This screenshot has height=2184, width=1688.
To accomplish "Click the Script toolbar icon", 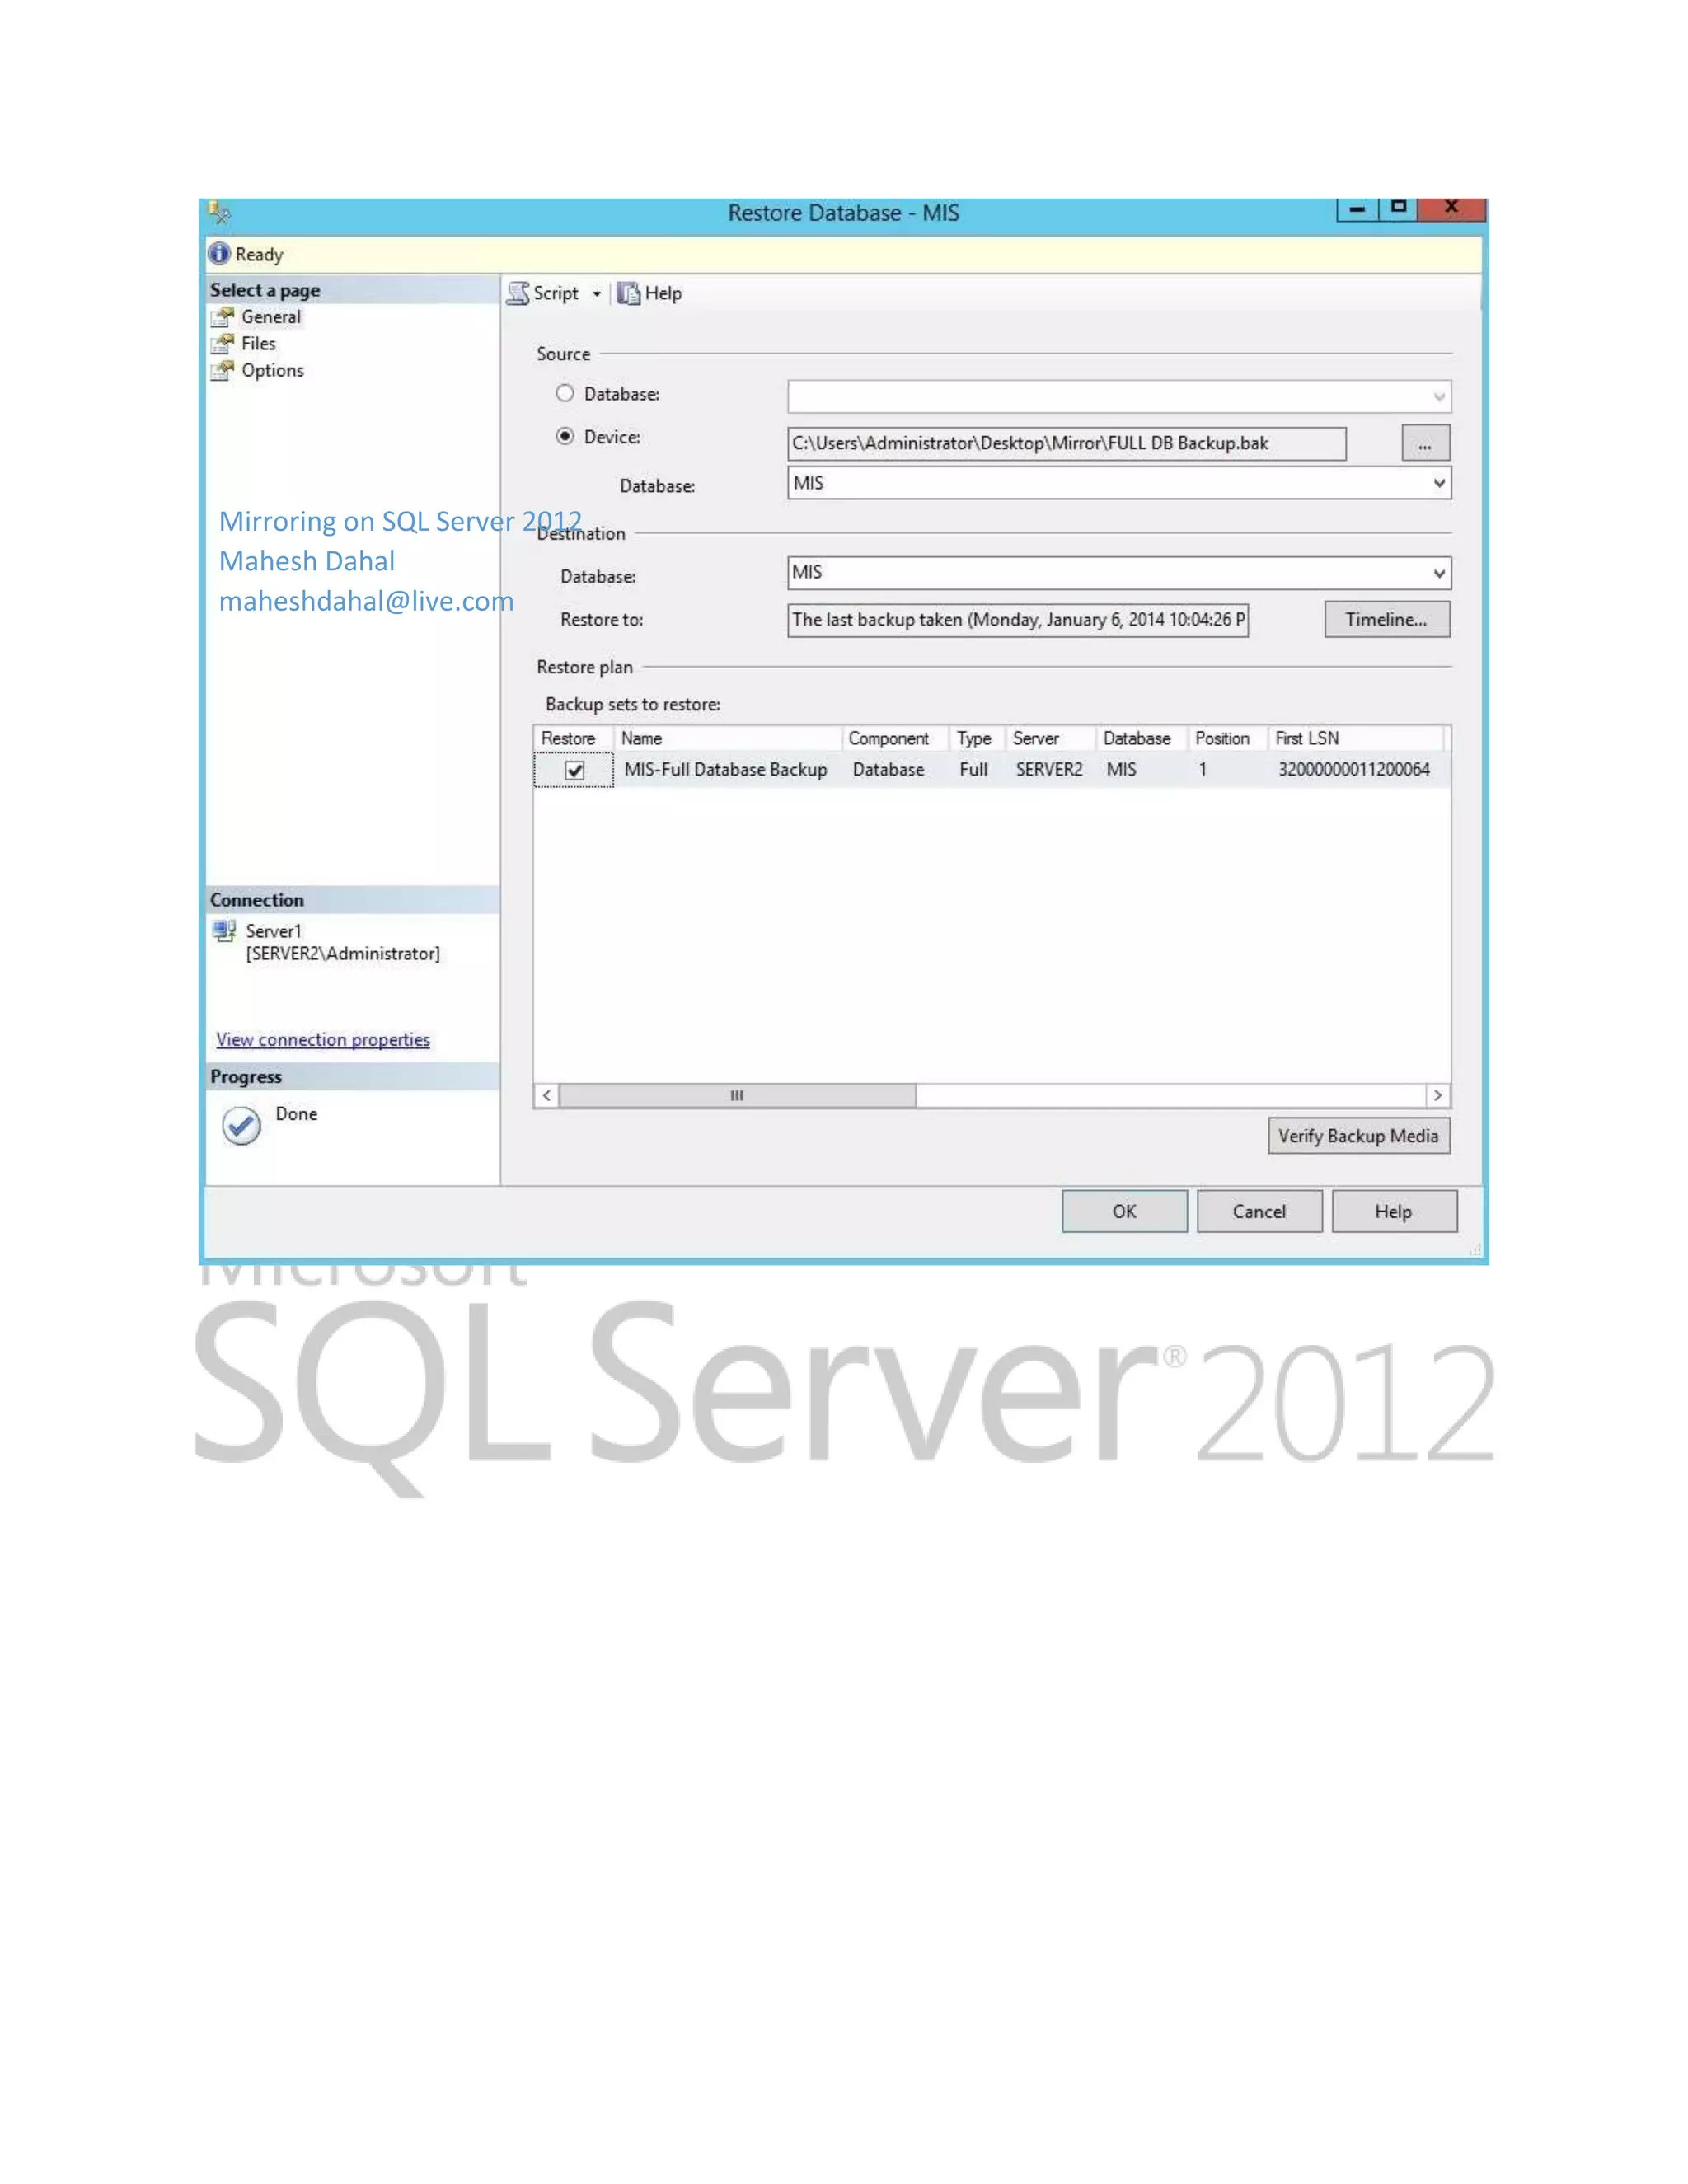I will pyautogui.click(x=518, y=293).
